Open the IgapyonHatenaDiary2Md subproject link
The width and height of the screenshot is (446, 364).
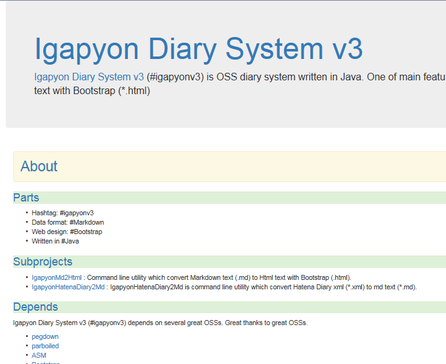tap(68, 287)
